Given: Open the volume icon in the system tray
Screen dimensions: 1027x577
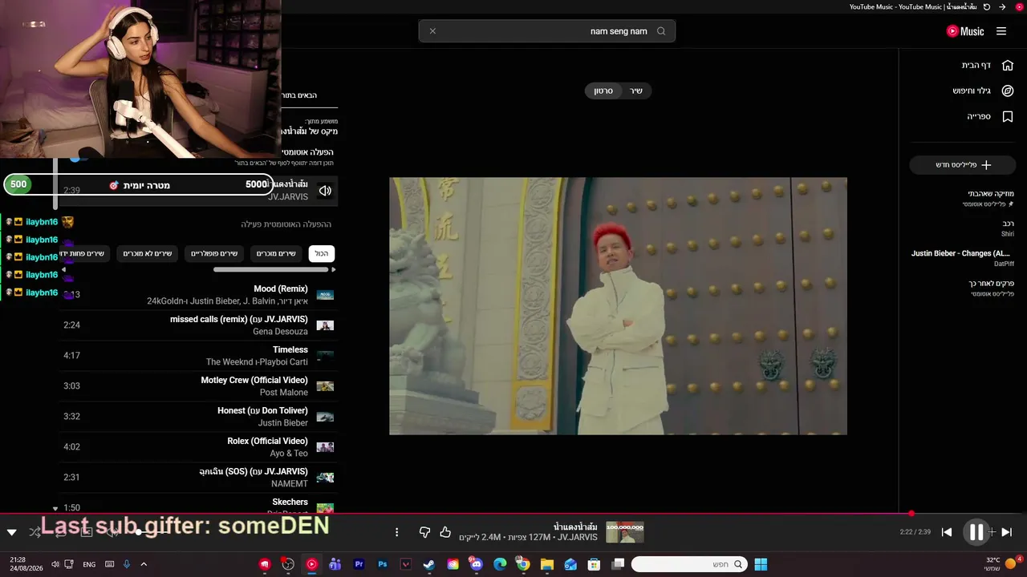Looking at the screenshot, I should 55,564.
